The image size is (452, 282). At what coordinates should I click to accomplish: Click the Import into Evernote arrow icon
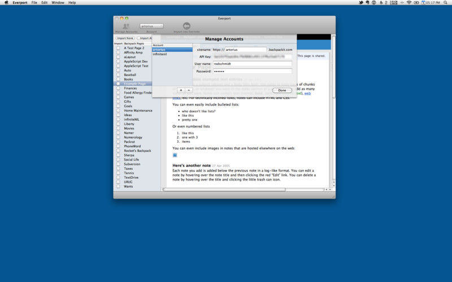186,26
